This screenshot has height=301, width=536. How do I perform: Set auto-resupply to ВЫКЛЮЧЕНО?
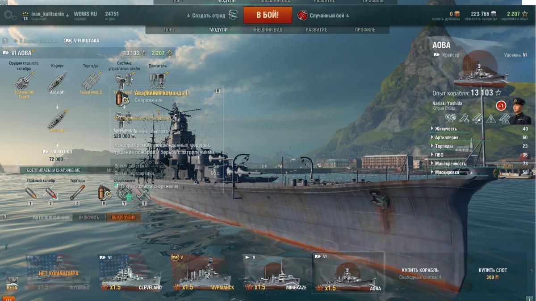tap(123, 217)
